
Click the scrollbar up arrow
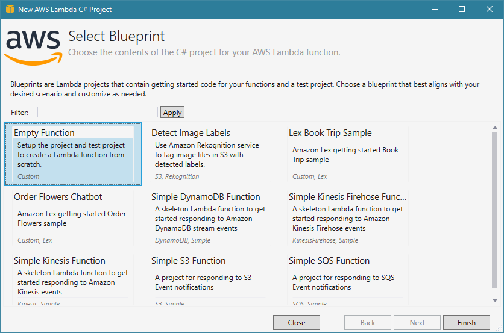click(x=495, y=127)
